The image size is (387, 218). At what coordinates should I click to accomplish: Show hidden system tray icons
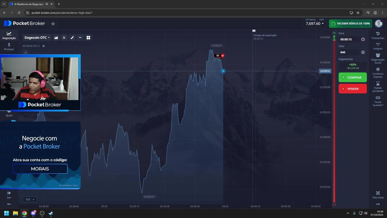point(348,213)
